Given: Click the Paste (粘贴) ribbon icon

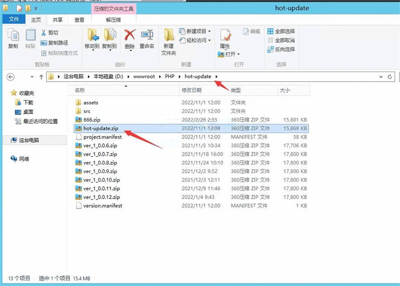Looking at the screenshot, I should pos(30,35).
